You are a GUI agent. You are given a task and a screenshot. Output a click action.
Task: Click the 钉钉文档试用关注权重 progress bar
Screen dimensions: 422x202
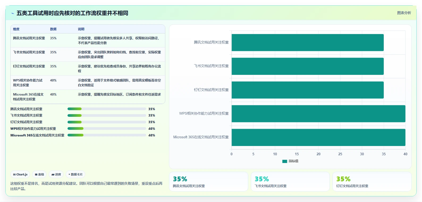point(107,122)
